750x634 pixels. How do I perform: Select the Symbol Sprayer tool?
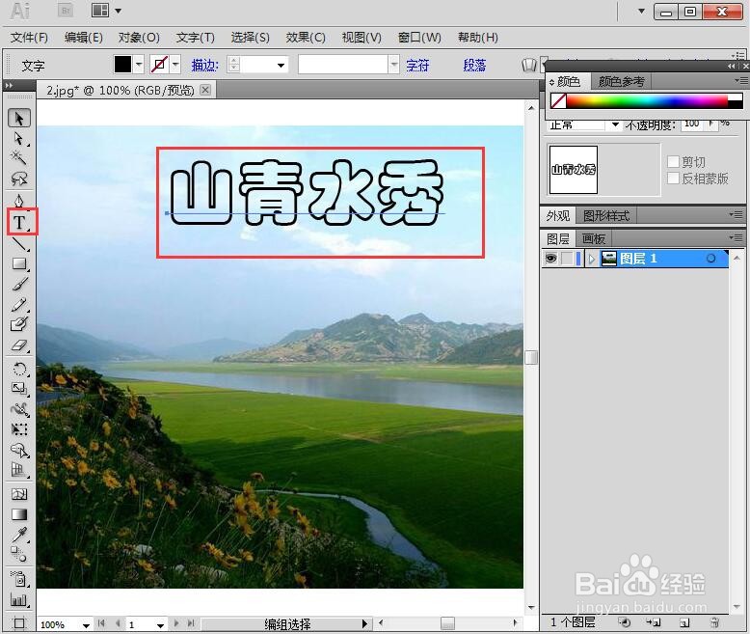pos(19,579)
